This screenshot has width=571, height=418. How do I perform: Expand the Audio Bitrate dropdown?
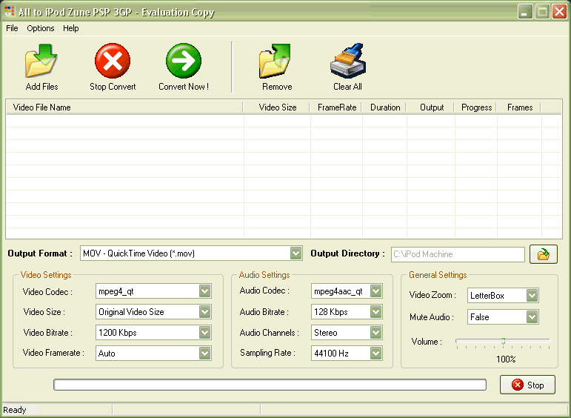[x=376, y=312]
